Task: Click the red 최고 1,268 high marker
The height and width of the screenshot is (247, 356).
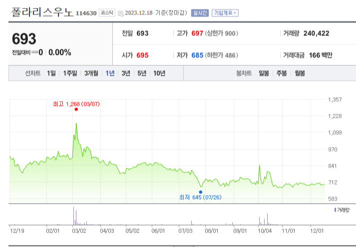Action: [76, 109]
